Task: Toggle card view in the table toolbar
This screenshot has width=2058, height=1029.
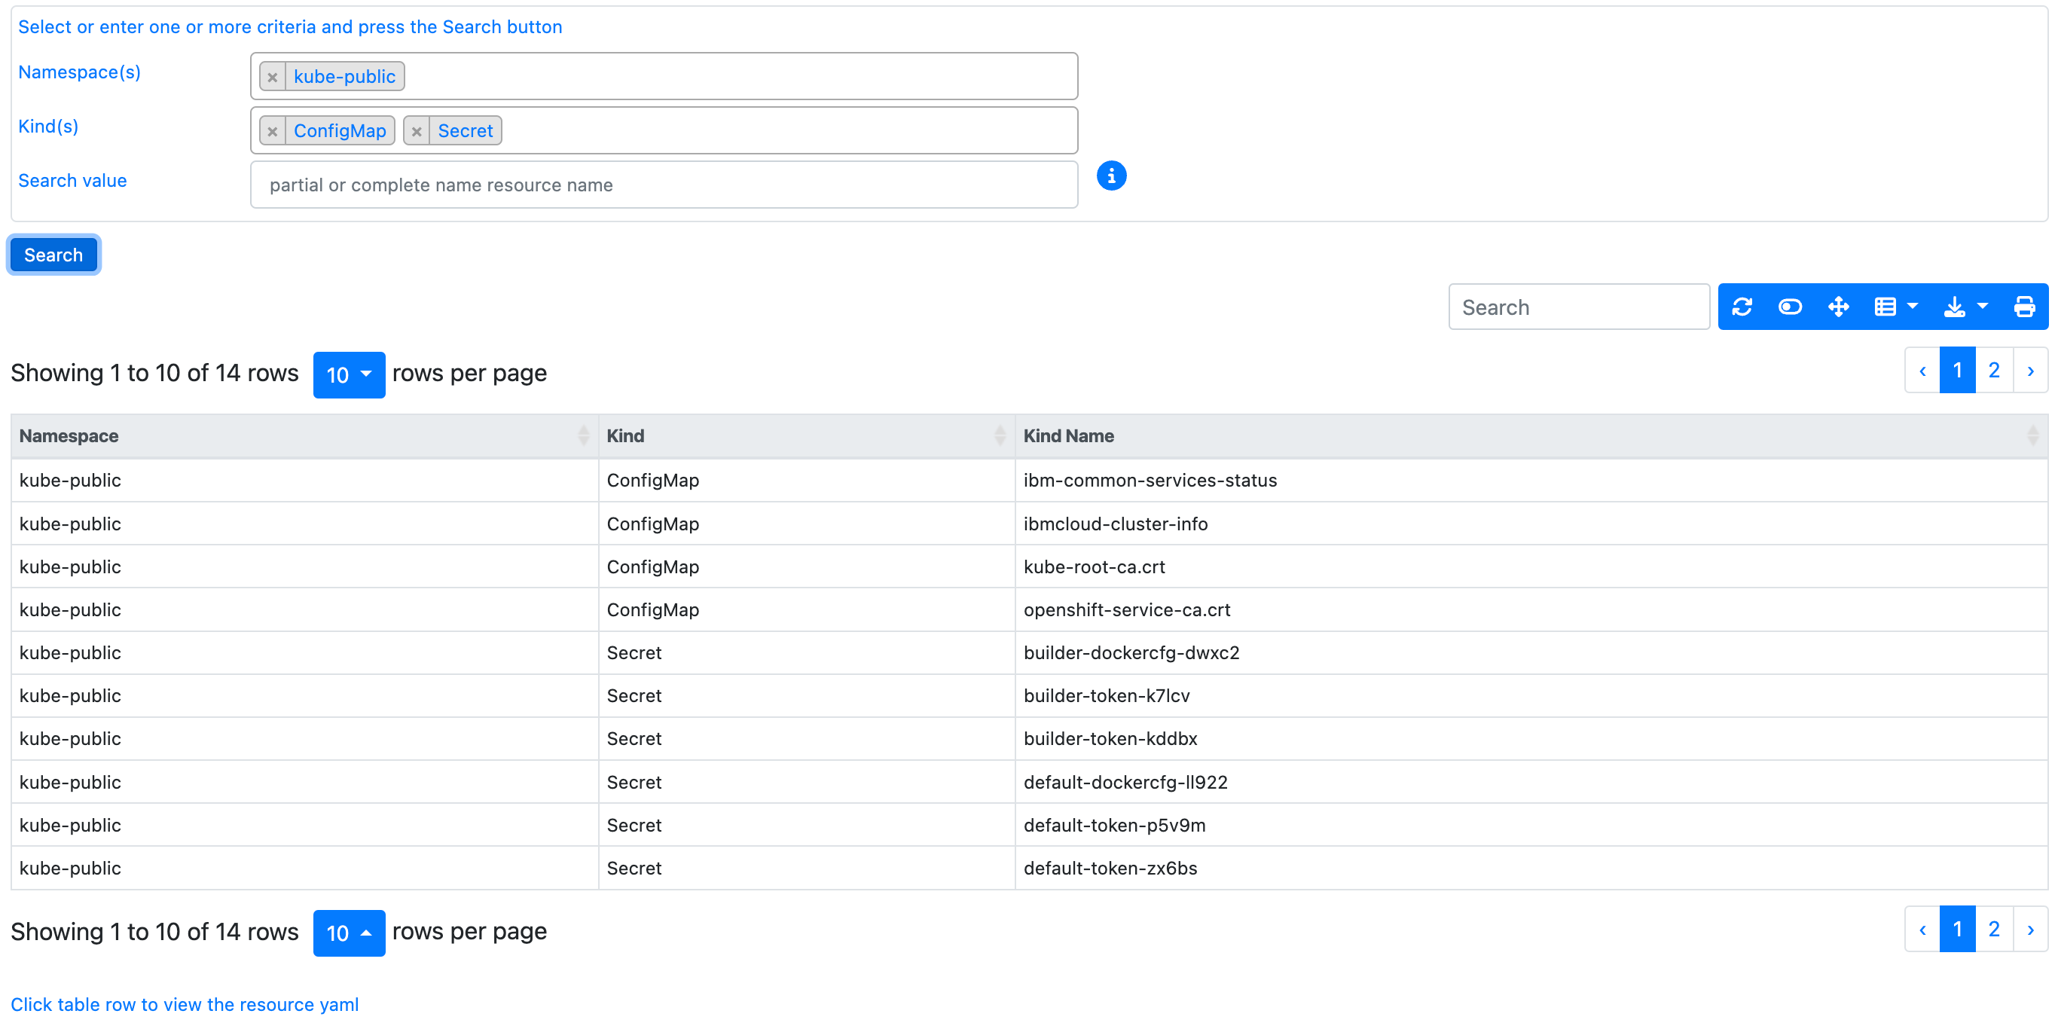Action: tap(1790, 307)
